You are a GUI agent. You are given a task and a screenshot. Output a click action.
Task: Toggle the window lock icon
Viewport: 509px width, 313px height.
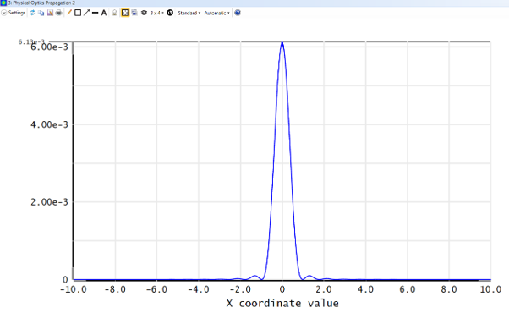115,13
